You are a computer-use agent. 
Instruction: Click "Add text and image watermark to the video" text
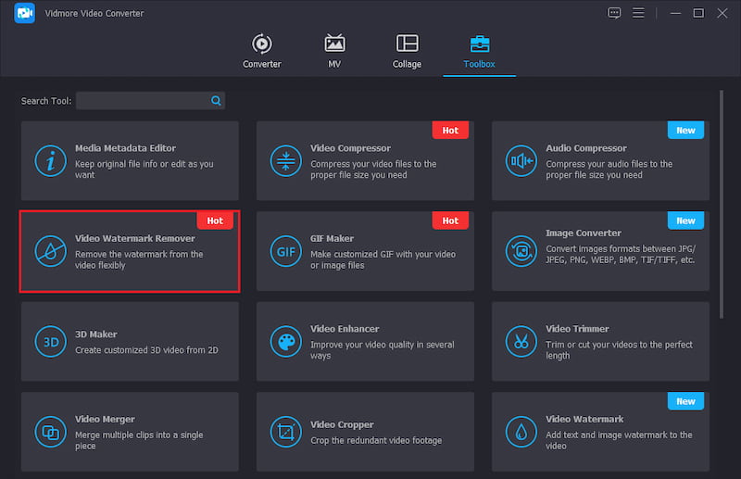pos(619,440)
